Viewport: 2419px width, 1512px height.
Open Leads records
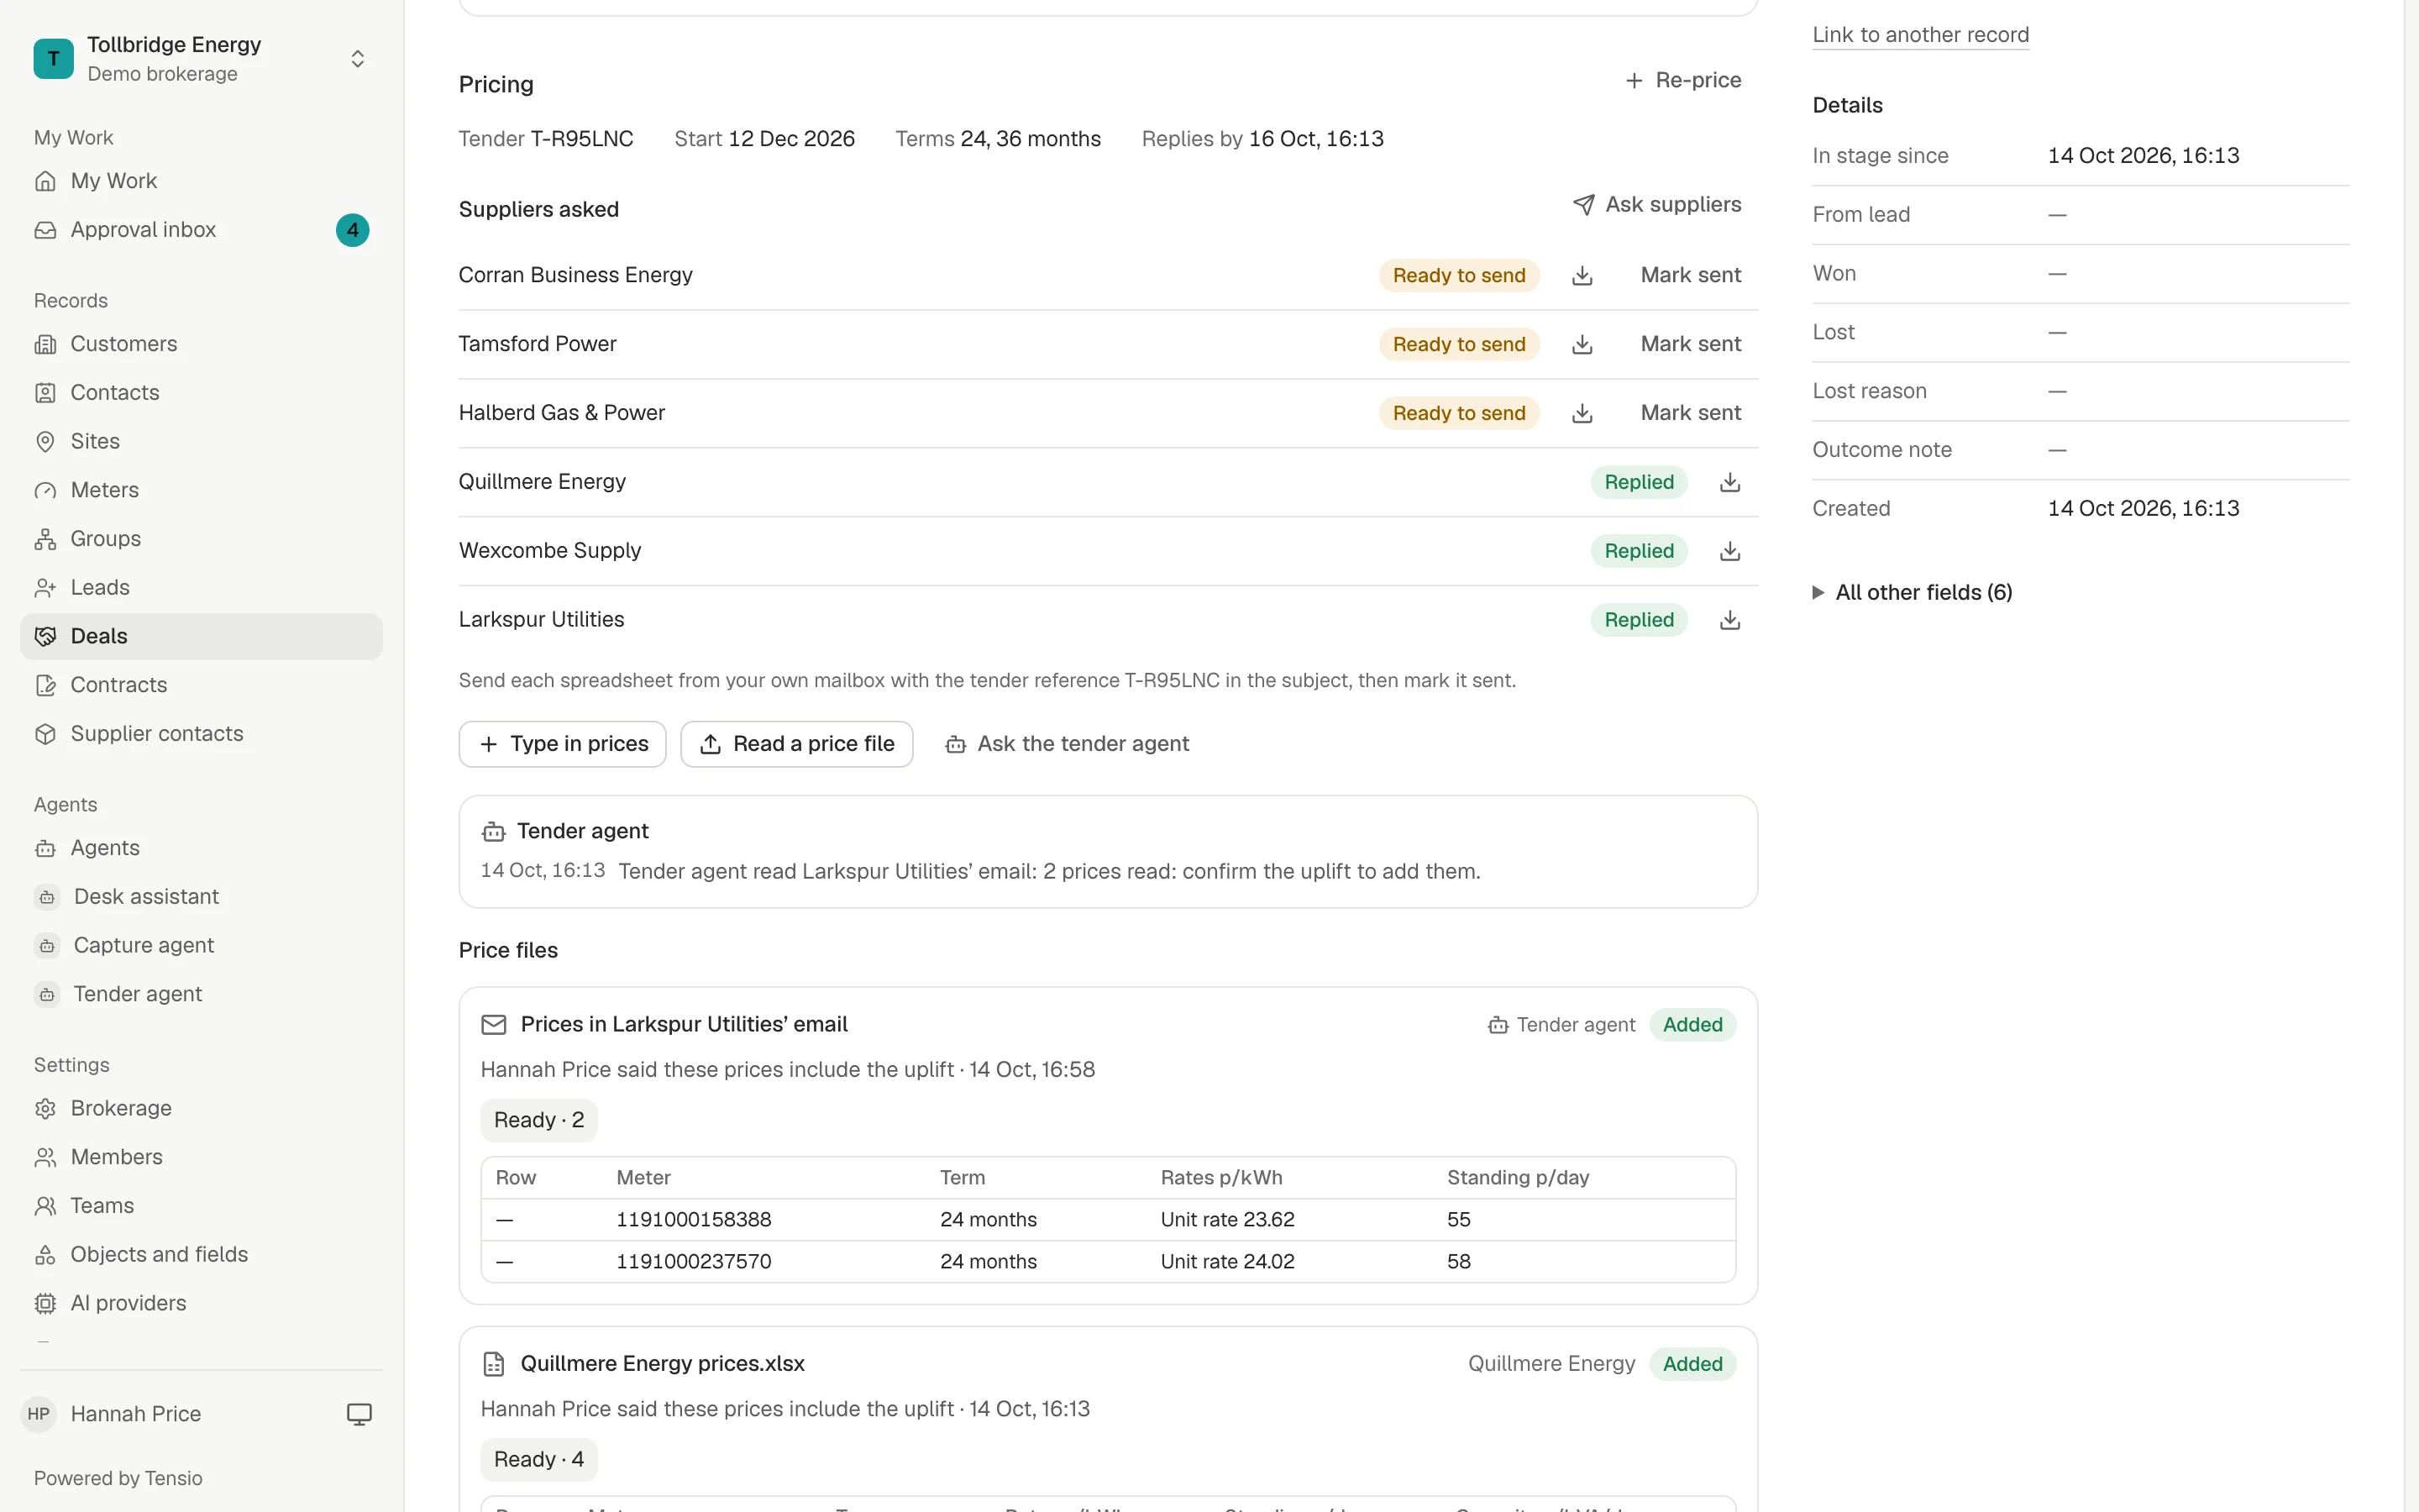(x=201, y=587)
